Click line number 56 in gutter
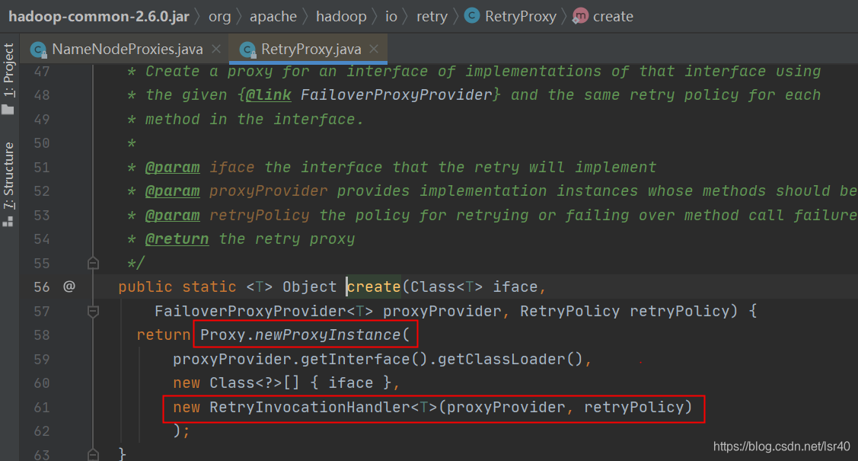The image size is (858, 461). point(42,287)
